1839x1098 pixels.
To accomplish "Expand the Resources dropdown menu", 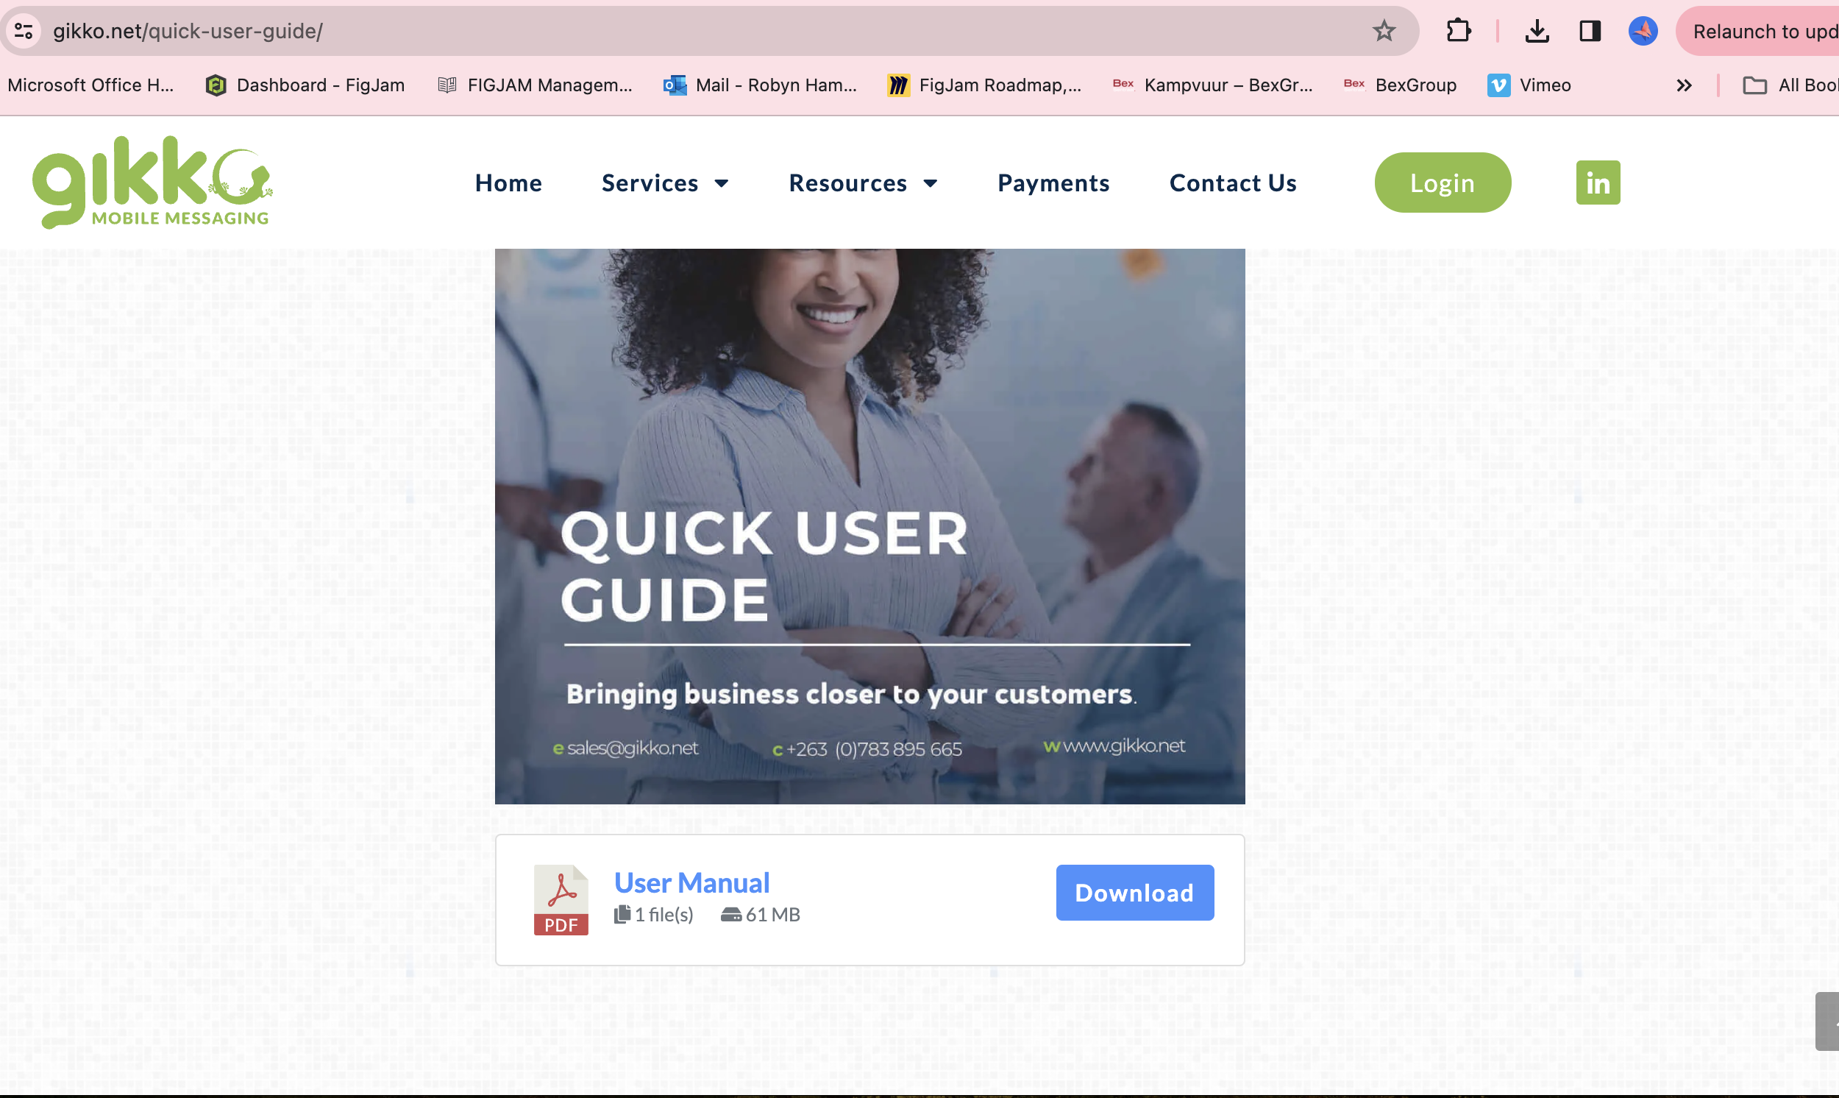I will pyautogui.click(x=863, y=183).
